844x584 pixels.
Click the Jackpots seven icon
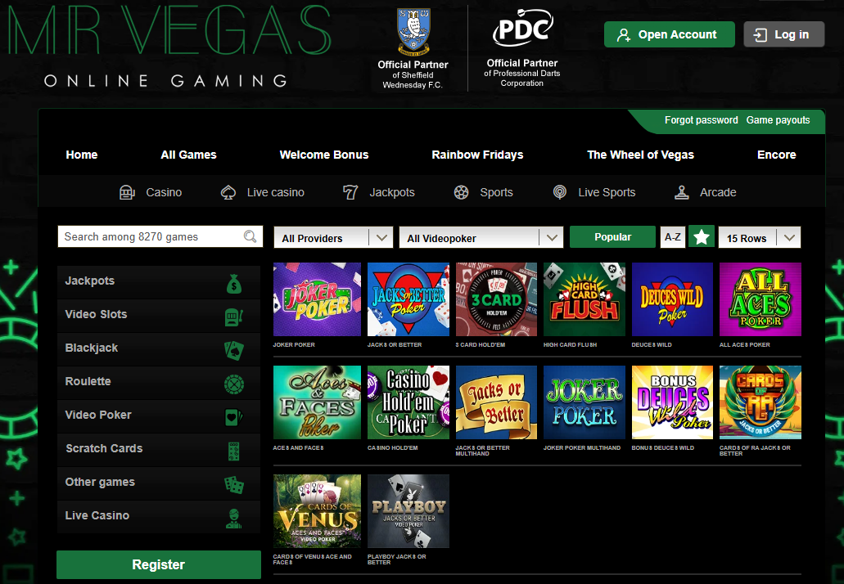350,192
